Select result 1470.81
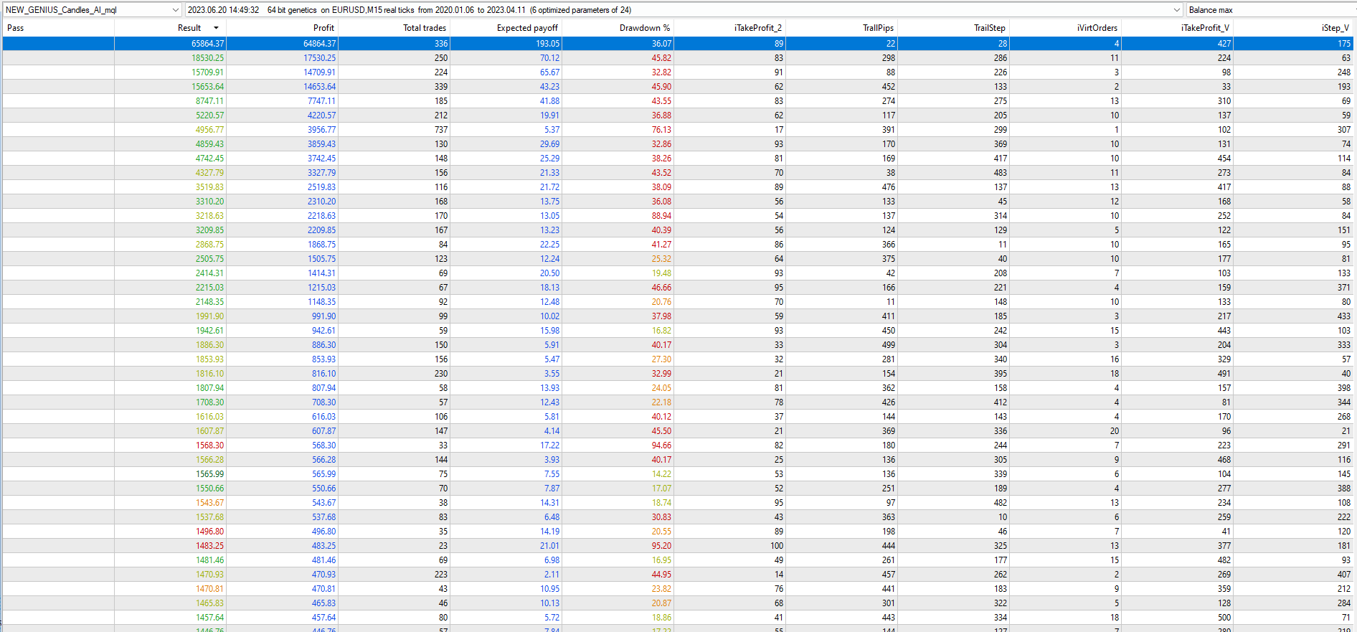The height and width of the screenshot is (632, 1357). 209,589
